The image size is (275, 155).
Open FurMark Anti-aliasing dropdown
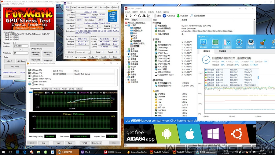(x=21, y=53)
